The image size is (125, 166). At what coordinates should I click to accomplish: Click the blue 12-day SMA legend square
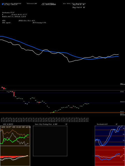2,4
